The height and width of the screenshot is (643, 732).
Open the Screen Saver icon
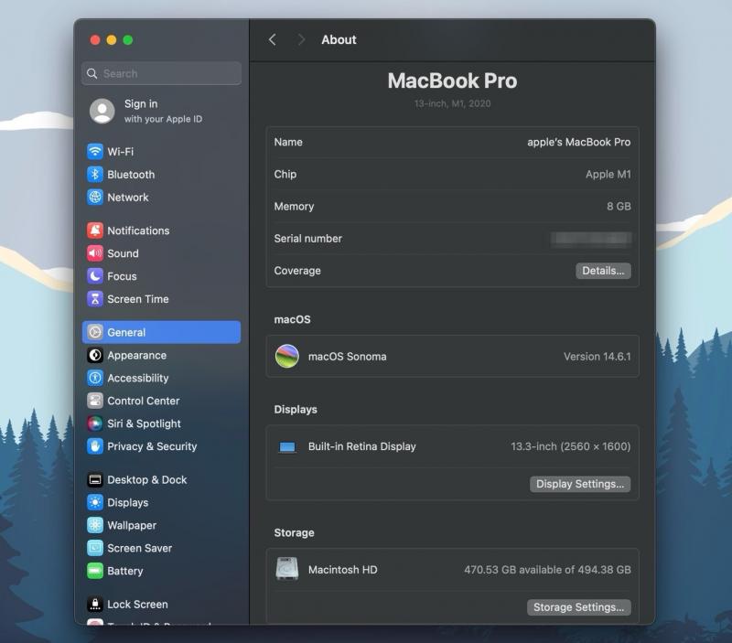pos(95,548)
